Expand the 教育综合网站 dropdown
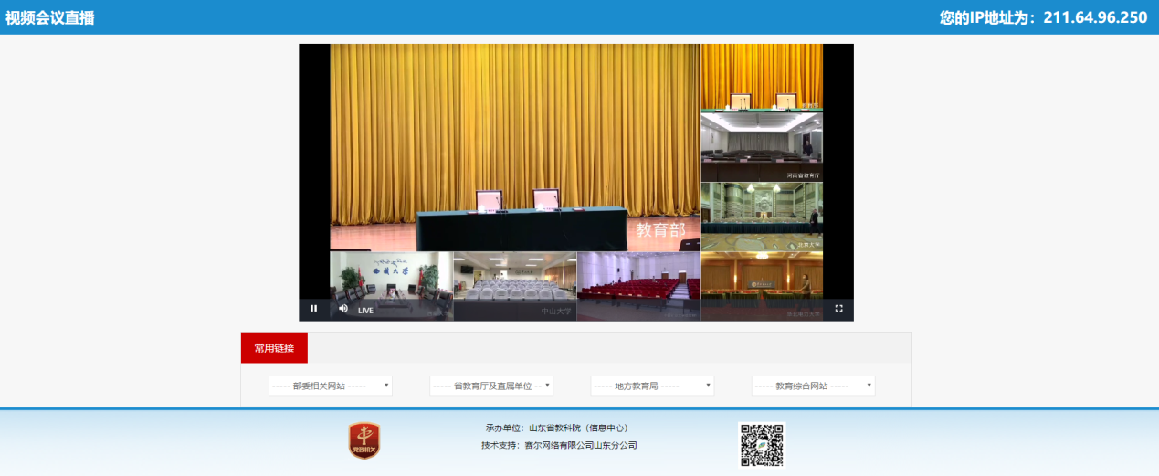Image resolution: width=1159 pixels, height=476 pixels. tap(813, 386)
